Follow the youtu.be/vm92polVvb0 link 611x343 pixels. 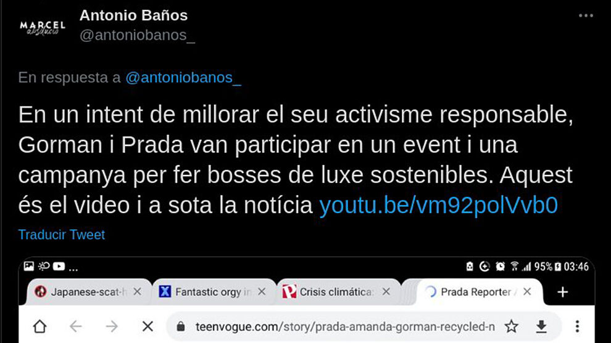[x=438, y=205]
